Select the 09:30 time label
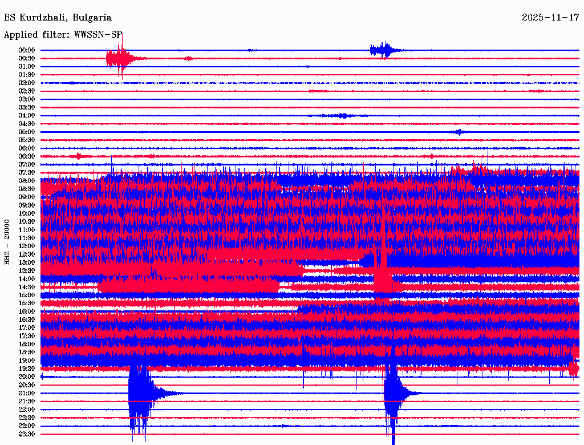 coord(27,206)
